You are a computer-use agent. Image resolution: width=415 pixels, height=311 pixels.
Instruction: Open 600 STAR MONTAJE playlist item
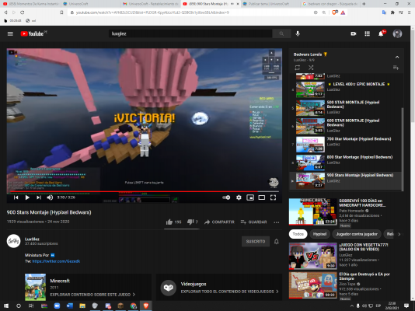[x=346, y=126]
